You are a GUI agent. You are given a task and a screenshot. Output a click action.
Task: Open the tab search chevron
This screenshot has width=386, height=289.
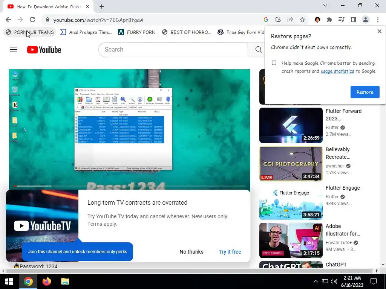pos(325,5)
